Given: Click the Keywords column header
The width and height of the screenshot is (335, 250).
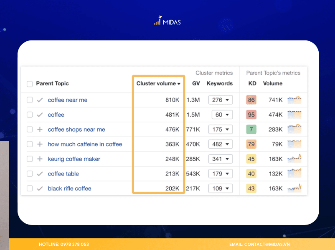Looking at the screenshot, I should point(220,83).
